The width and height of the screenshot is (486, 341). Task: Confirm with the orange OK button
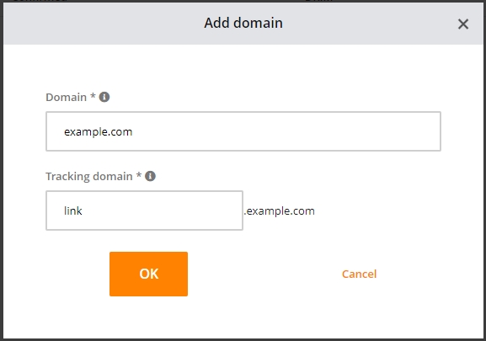coord(148,274)
